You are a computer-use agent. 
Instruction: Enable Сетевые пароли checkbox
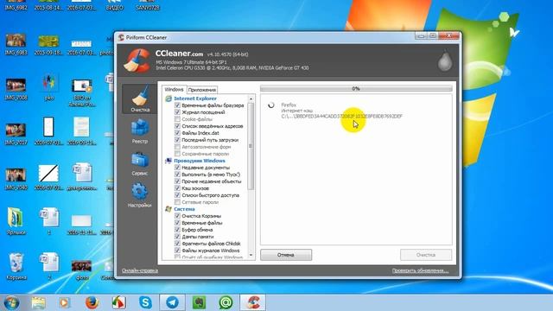[x=177, y=202]
